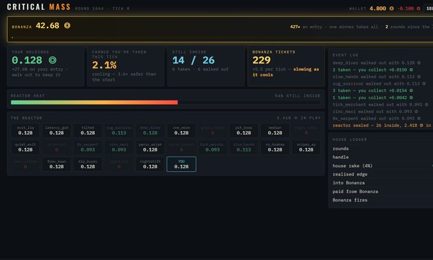This screenshot has height=260, width=433.
Task: Click the orange wallet coin icon
Action: tap(392, 8)
